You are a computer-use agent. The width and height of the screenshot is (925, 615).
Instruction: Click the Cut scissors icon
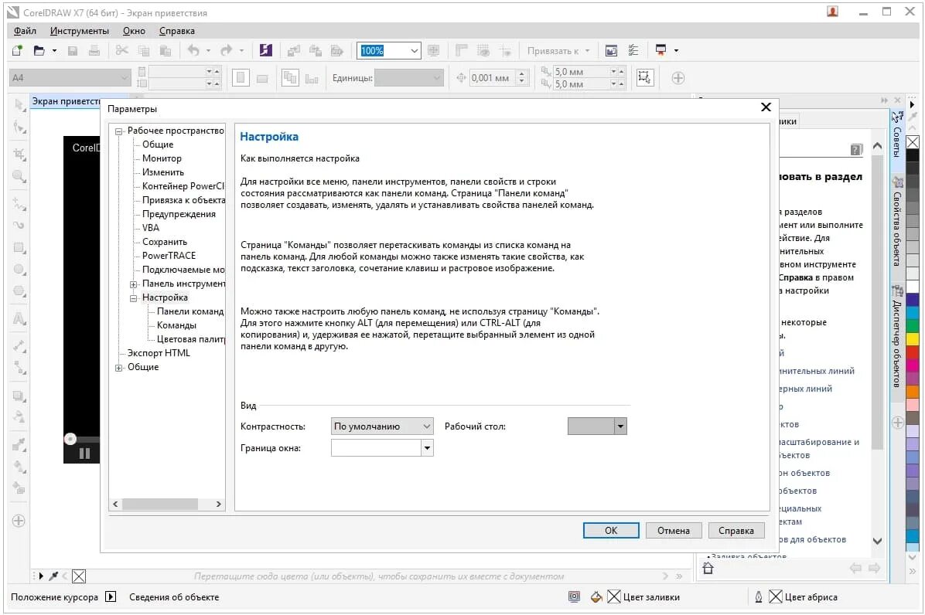click(122, 51)
